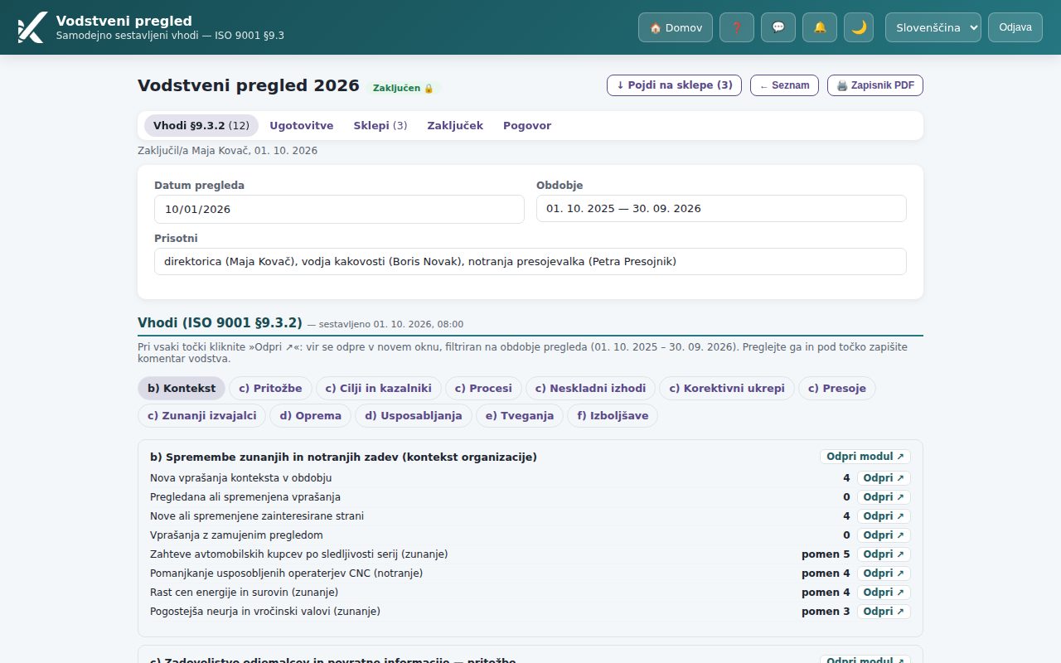
Task: Open 'Pogostejša neurja in vročinski valovi' source
Action: pos(884,612)
